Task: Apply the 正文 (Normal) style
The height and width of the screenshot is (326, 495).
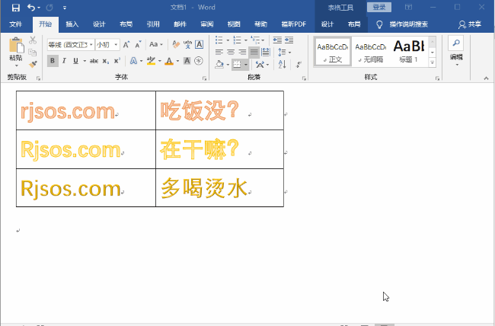Action: tap(333, 52)
